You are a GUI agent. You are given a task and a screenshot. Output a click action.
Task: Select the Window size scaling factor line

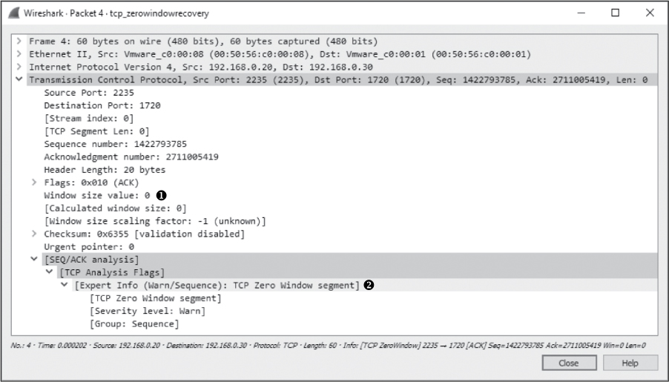click(155, 220)
